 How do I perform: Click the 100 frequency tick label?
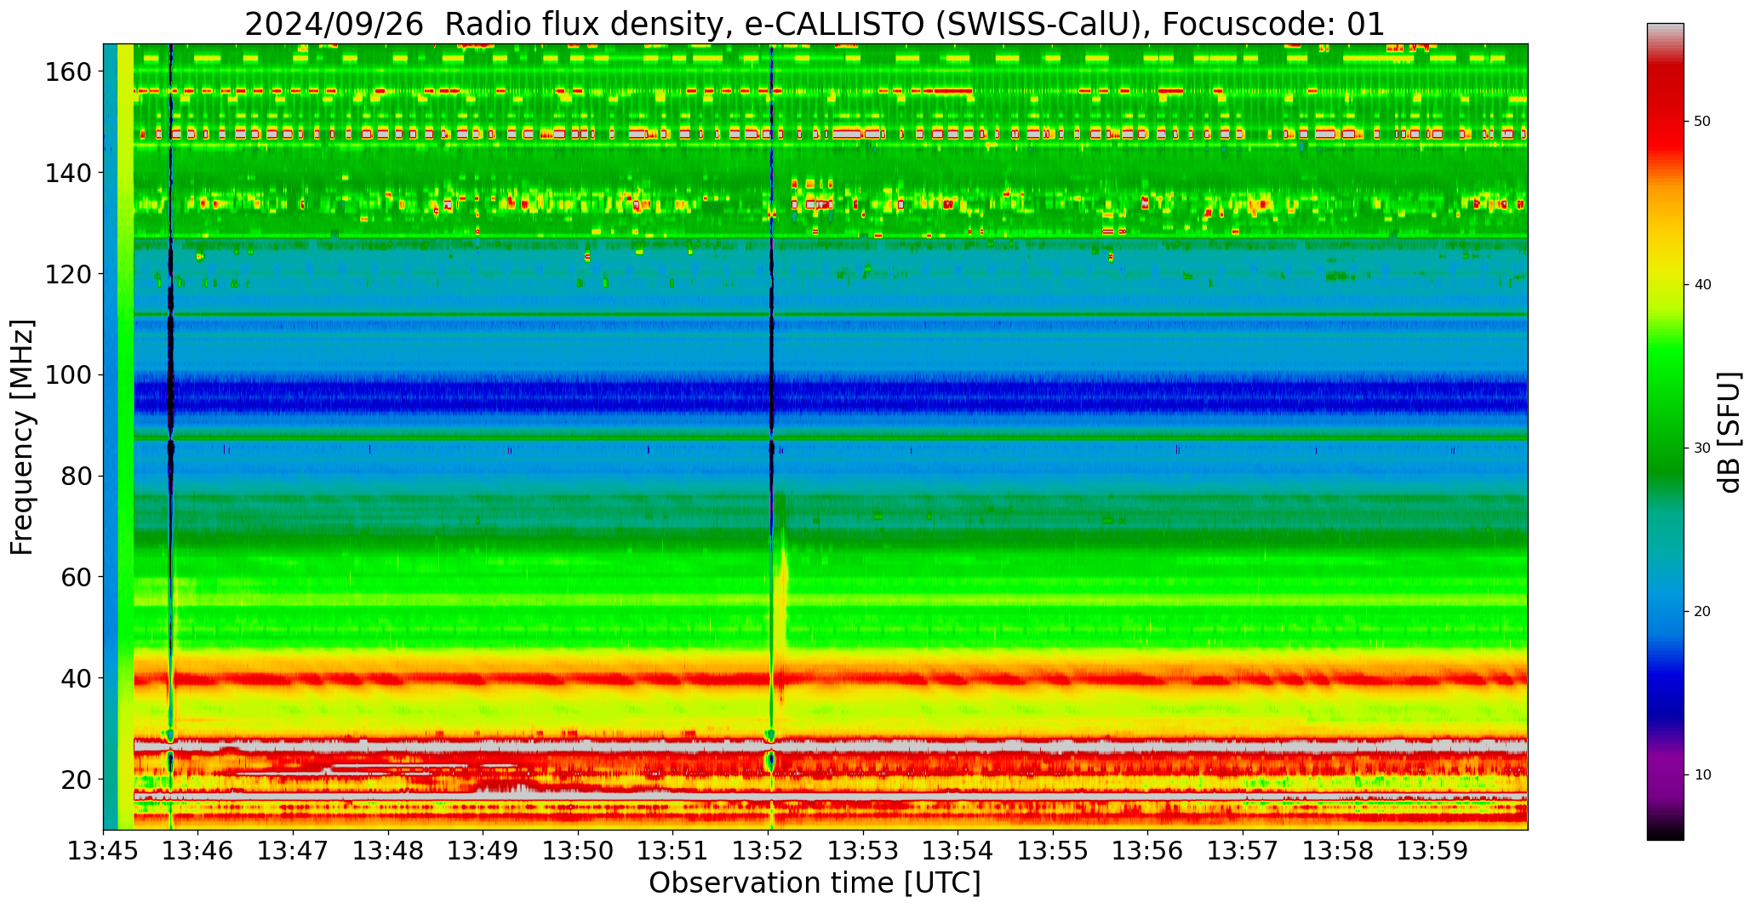(69, 375)
